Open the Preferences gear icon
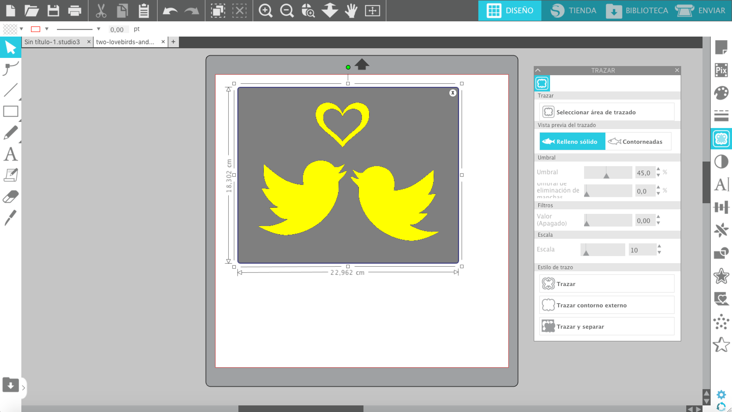The image size is (732, 412). coord(721,395)
